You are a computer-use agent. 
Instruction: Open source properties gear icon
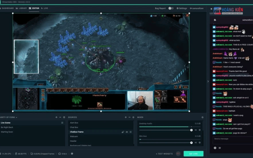tap(133, 117)
